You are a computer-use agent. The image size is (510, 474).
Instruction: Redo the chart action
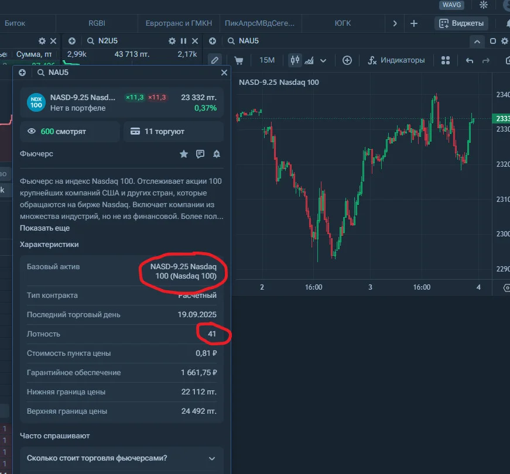pos(486,60)
